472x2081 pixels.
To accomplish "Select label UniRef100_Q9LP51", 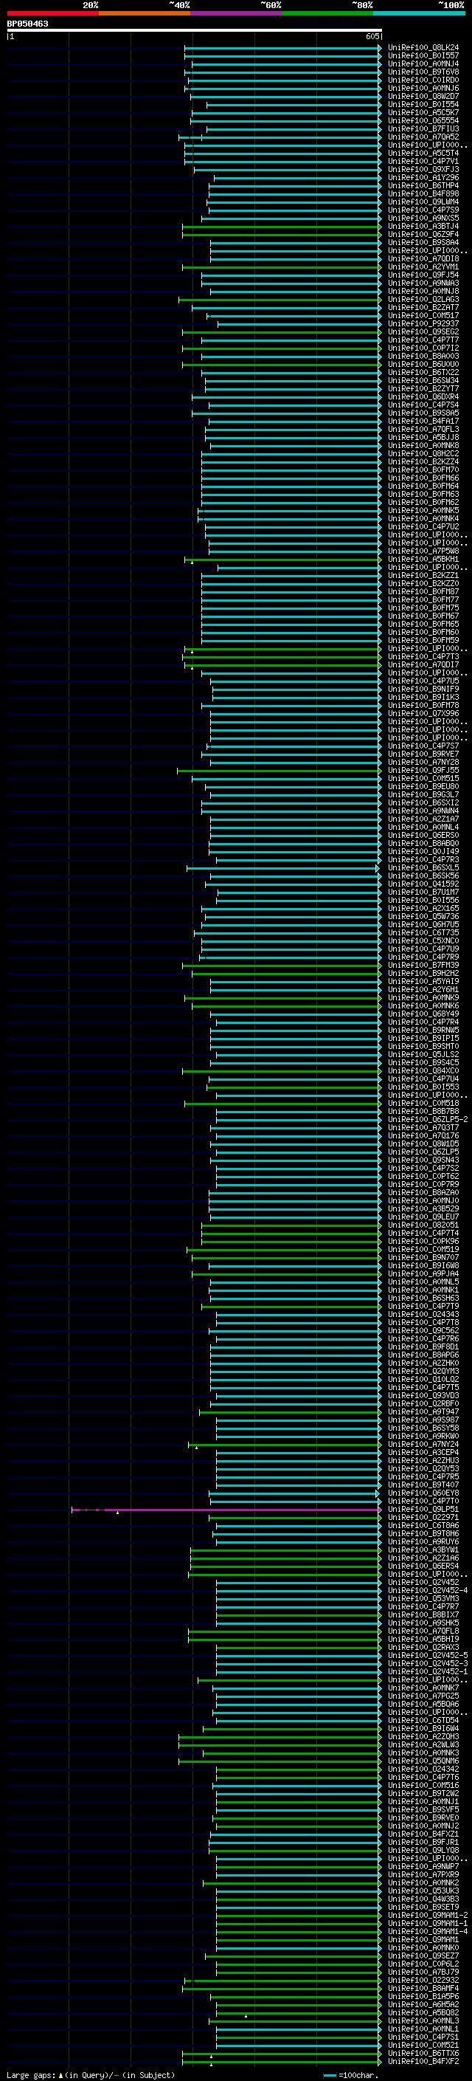I will click(423, 1509).
